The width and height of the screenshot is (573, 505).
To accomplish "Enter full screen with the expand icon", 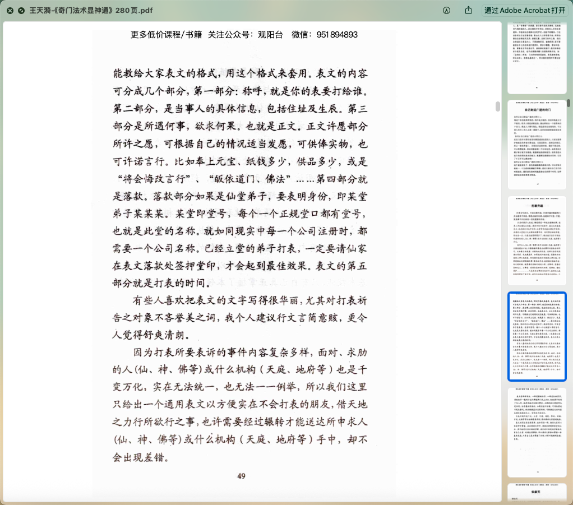I will click(21, 11).
